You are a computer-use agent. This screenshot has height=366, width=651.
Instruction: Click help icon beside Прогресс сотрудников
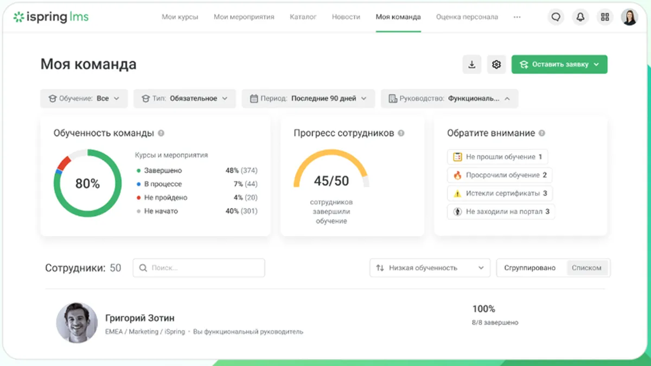pos(401,133)
